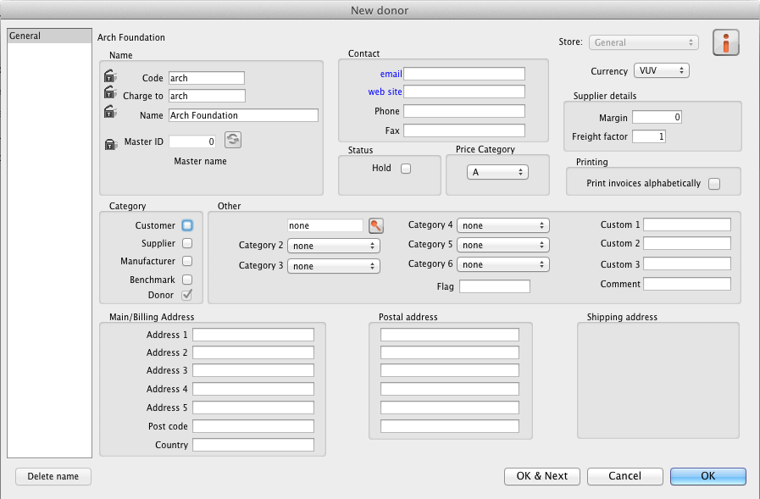Click the lock icon beside Charge to
Image resolution: width=760 pixels, height=499 pixels.
(x=110, y=95)
